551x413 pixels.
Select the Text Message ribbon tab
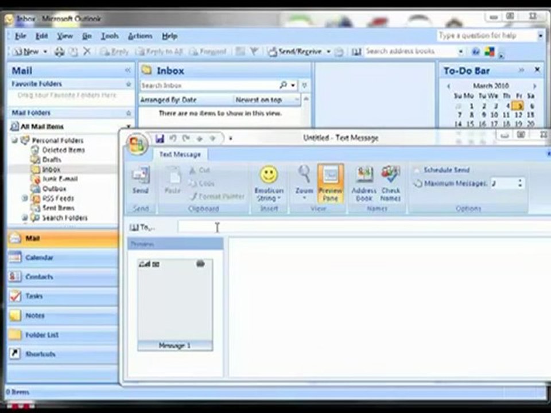coord(180,154)
